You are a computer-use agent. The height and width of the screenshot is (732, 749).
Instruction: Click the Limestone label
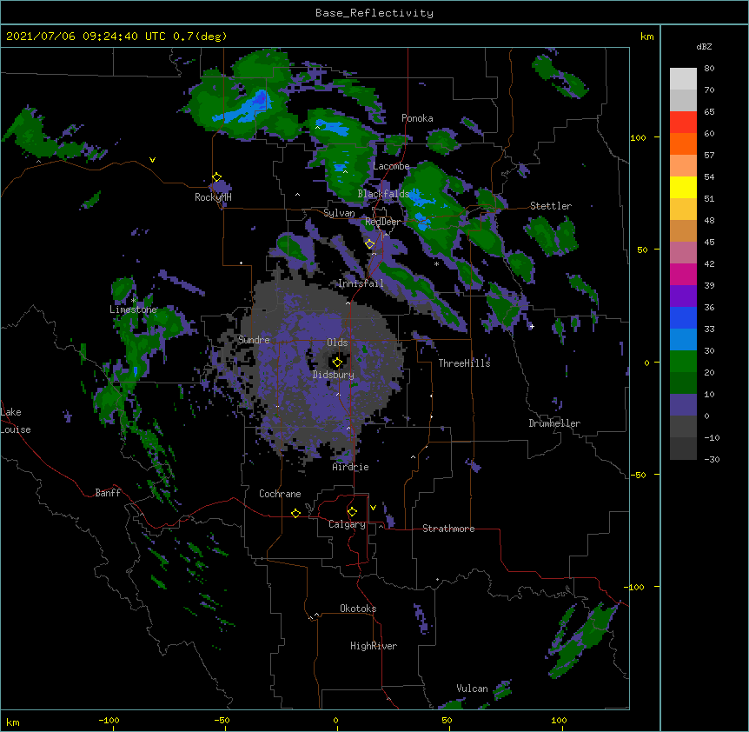click(x=133, y=309)
